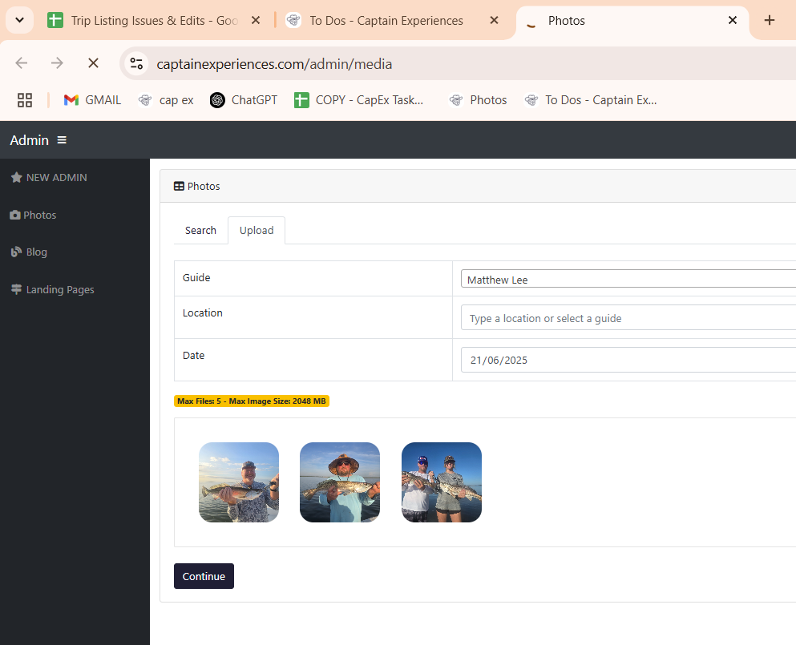Select the photo of two people holding fish
The image size is (796, 645).
tap(442, 482)
